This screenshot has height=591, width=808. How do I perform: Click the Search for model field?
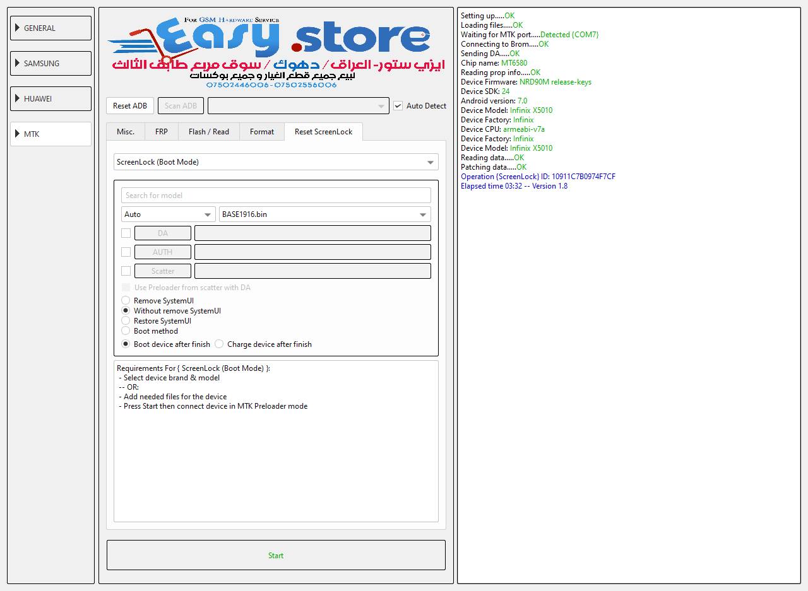point(276,196)
